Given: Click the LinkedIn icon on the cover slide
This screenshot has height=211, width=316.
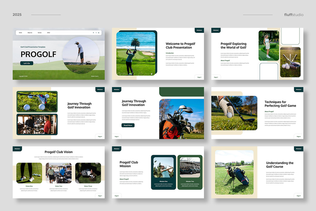Looking at the screenshot, I should tap(98, 33).
